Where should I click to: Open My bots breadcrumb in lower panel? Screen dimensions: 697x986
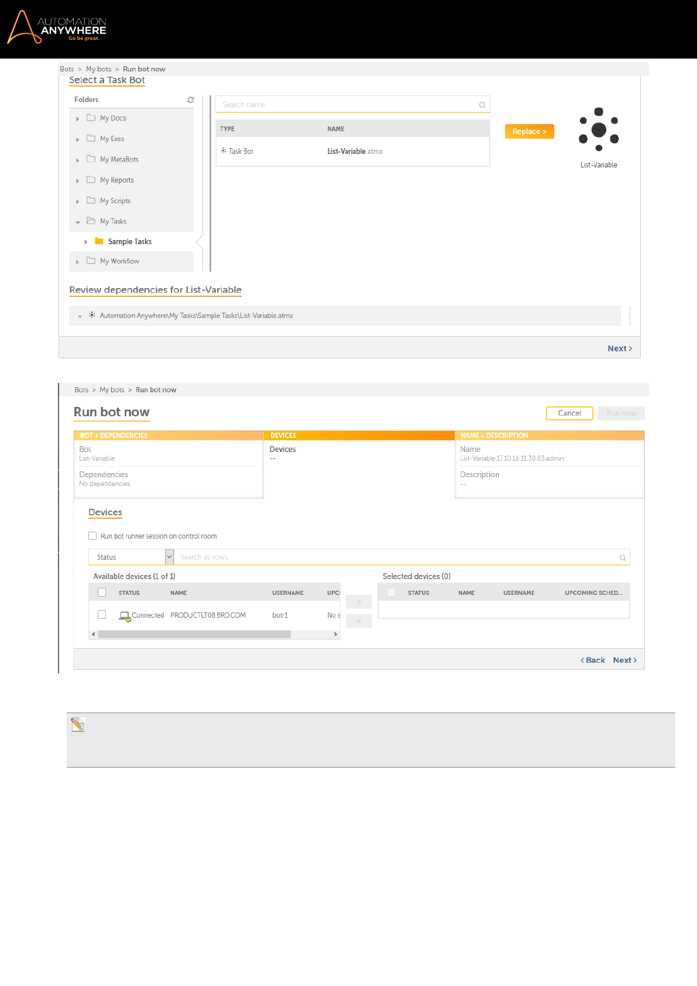[x=112, y=390]
